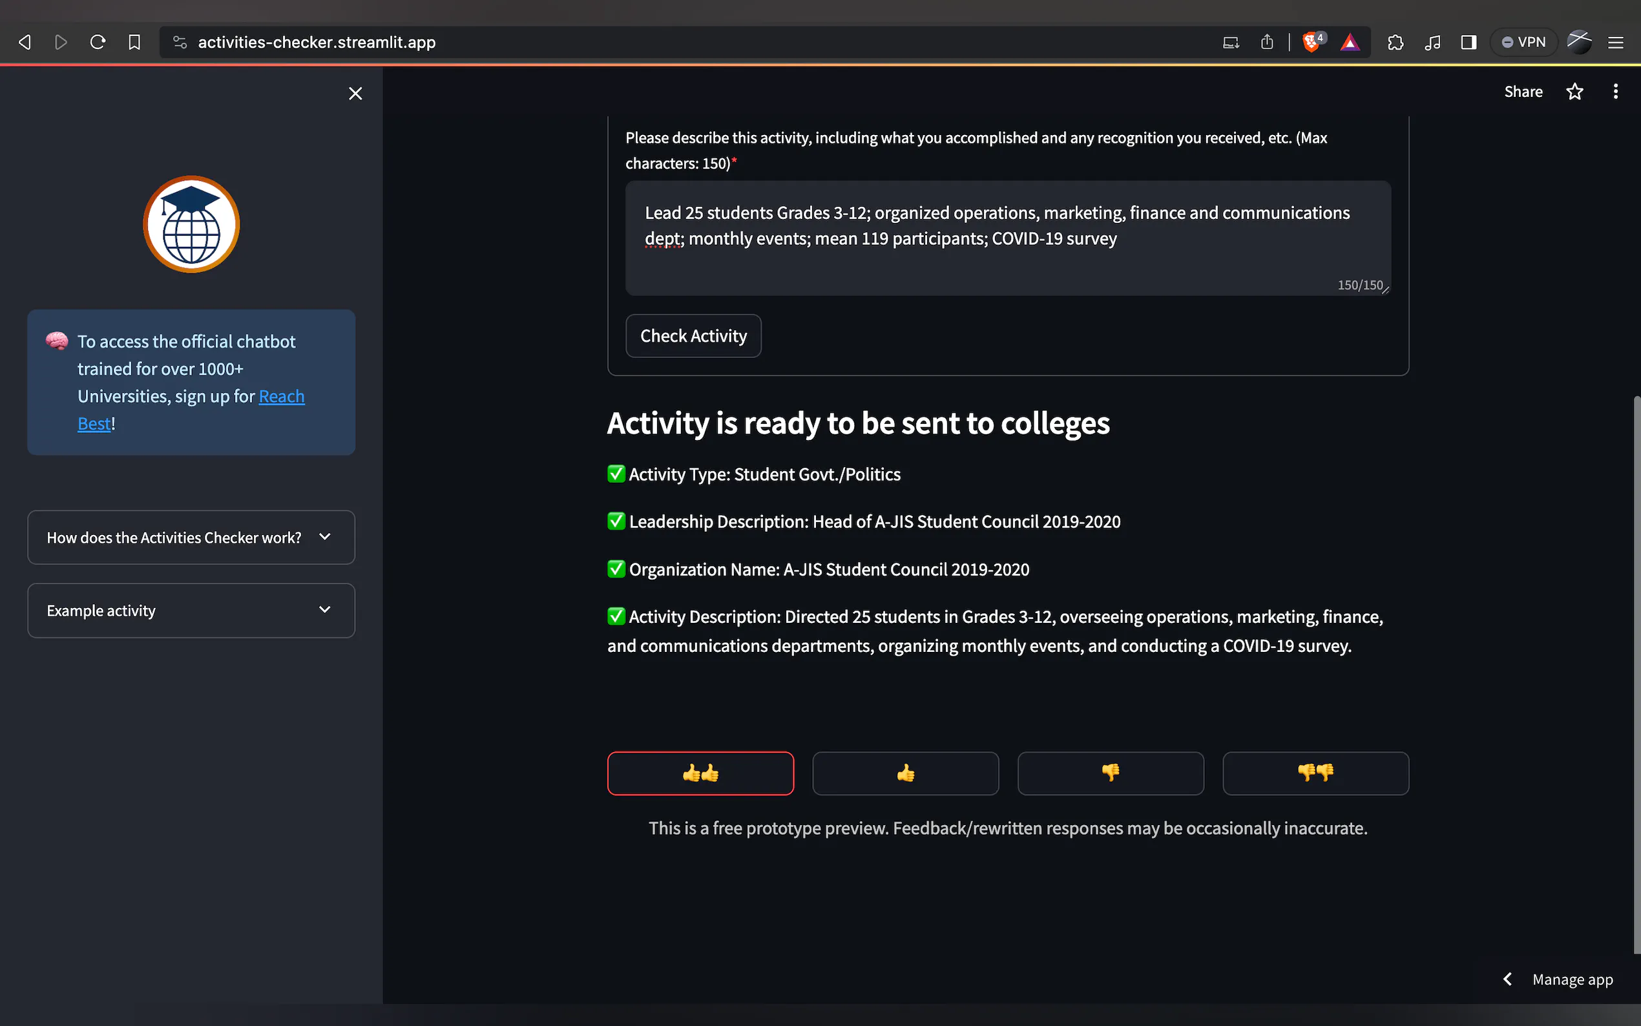
Task: Click the Share menu item
Action: [1523, 92]
